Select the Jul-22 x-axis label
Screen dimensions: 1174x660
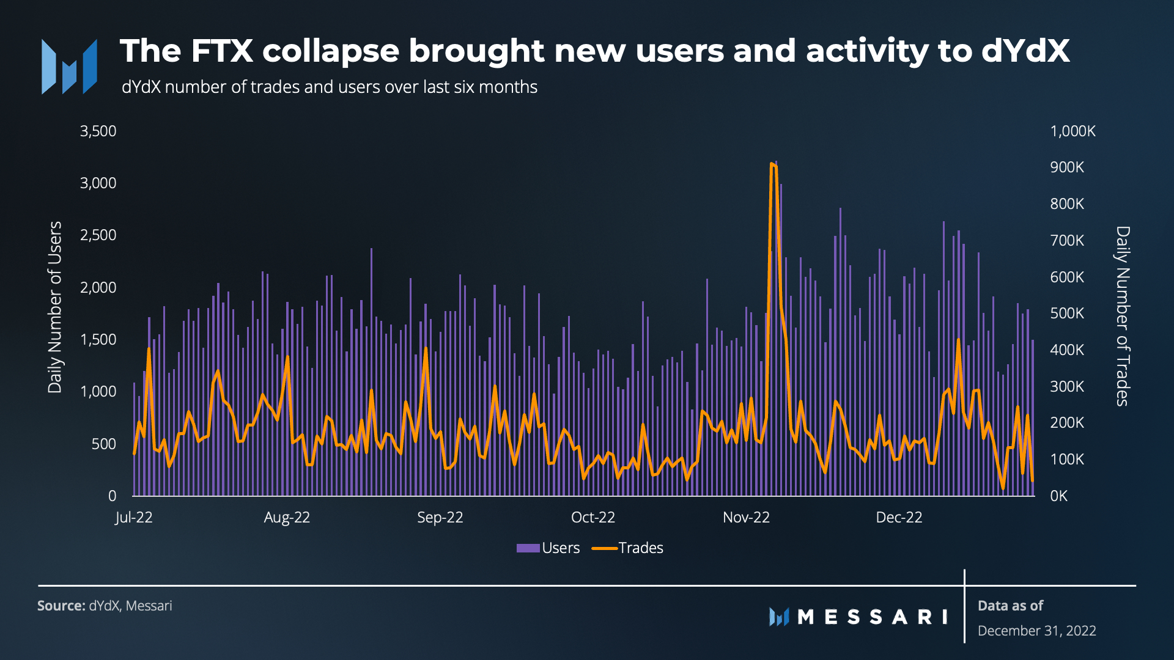coord(134,518)
